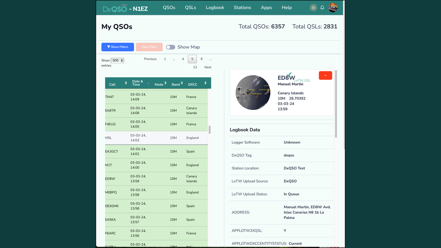
Task: Click the Total QSOs: 6357 text
Action: (x=262, y=26)
